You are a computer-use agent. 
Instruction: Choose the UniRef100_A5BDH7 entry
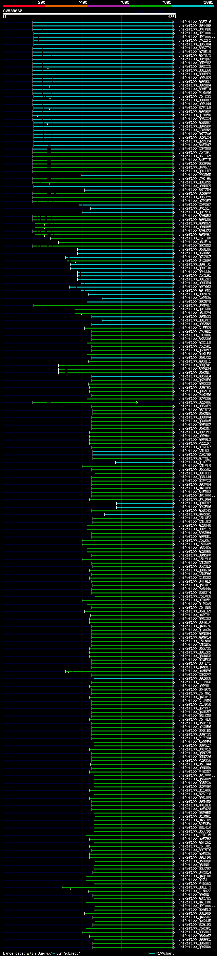[x=195, y=123]
